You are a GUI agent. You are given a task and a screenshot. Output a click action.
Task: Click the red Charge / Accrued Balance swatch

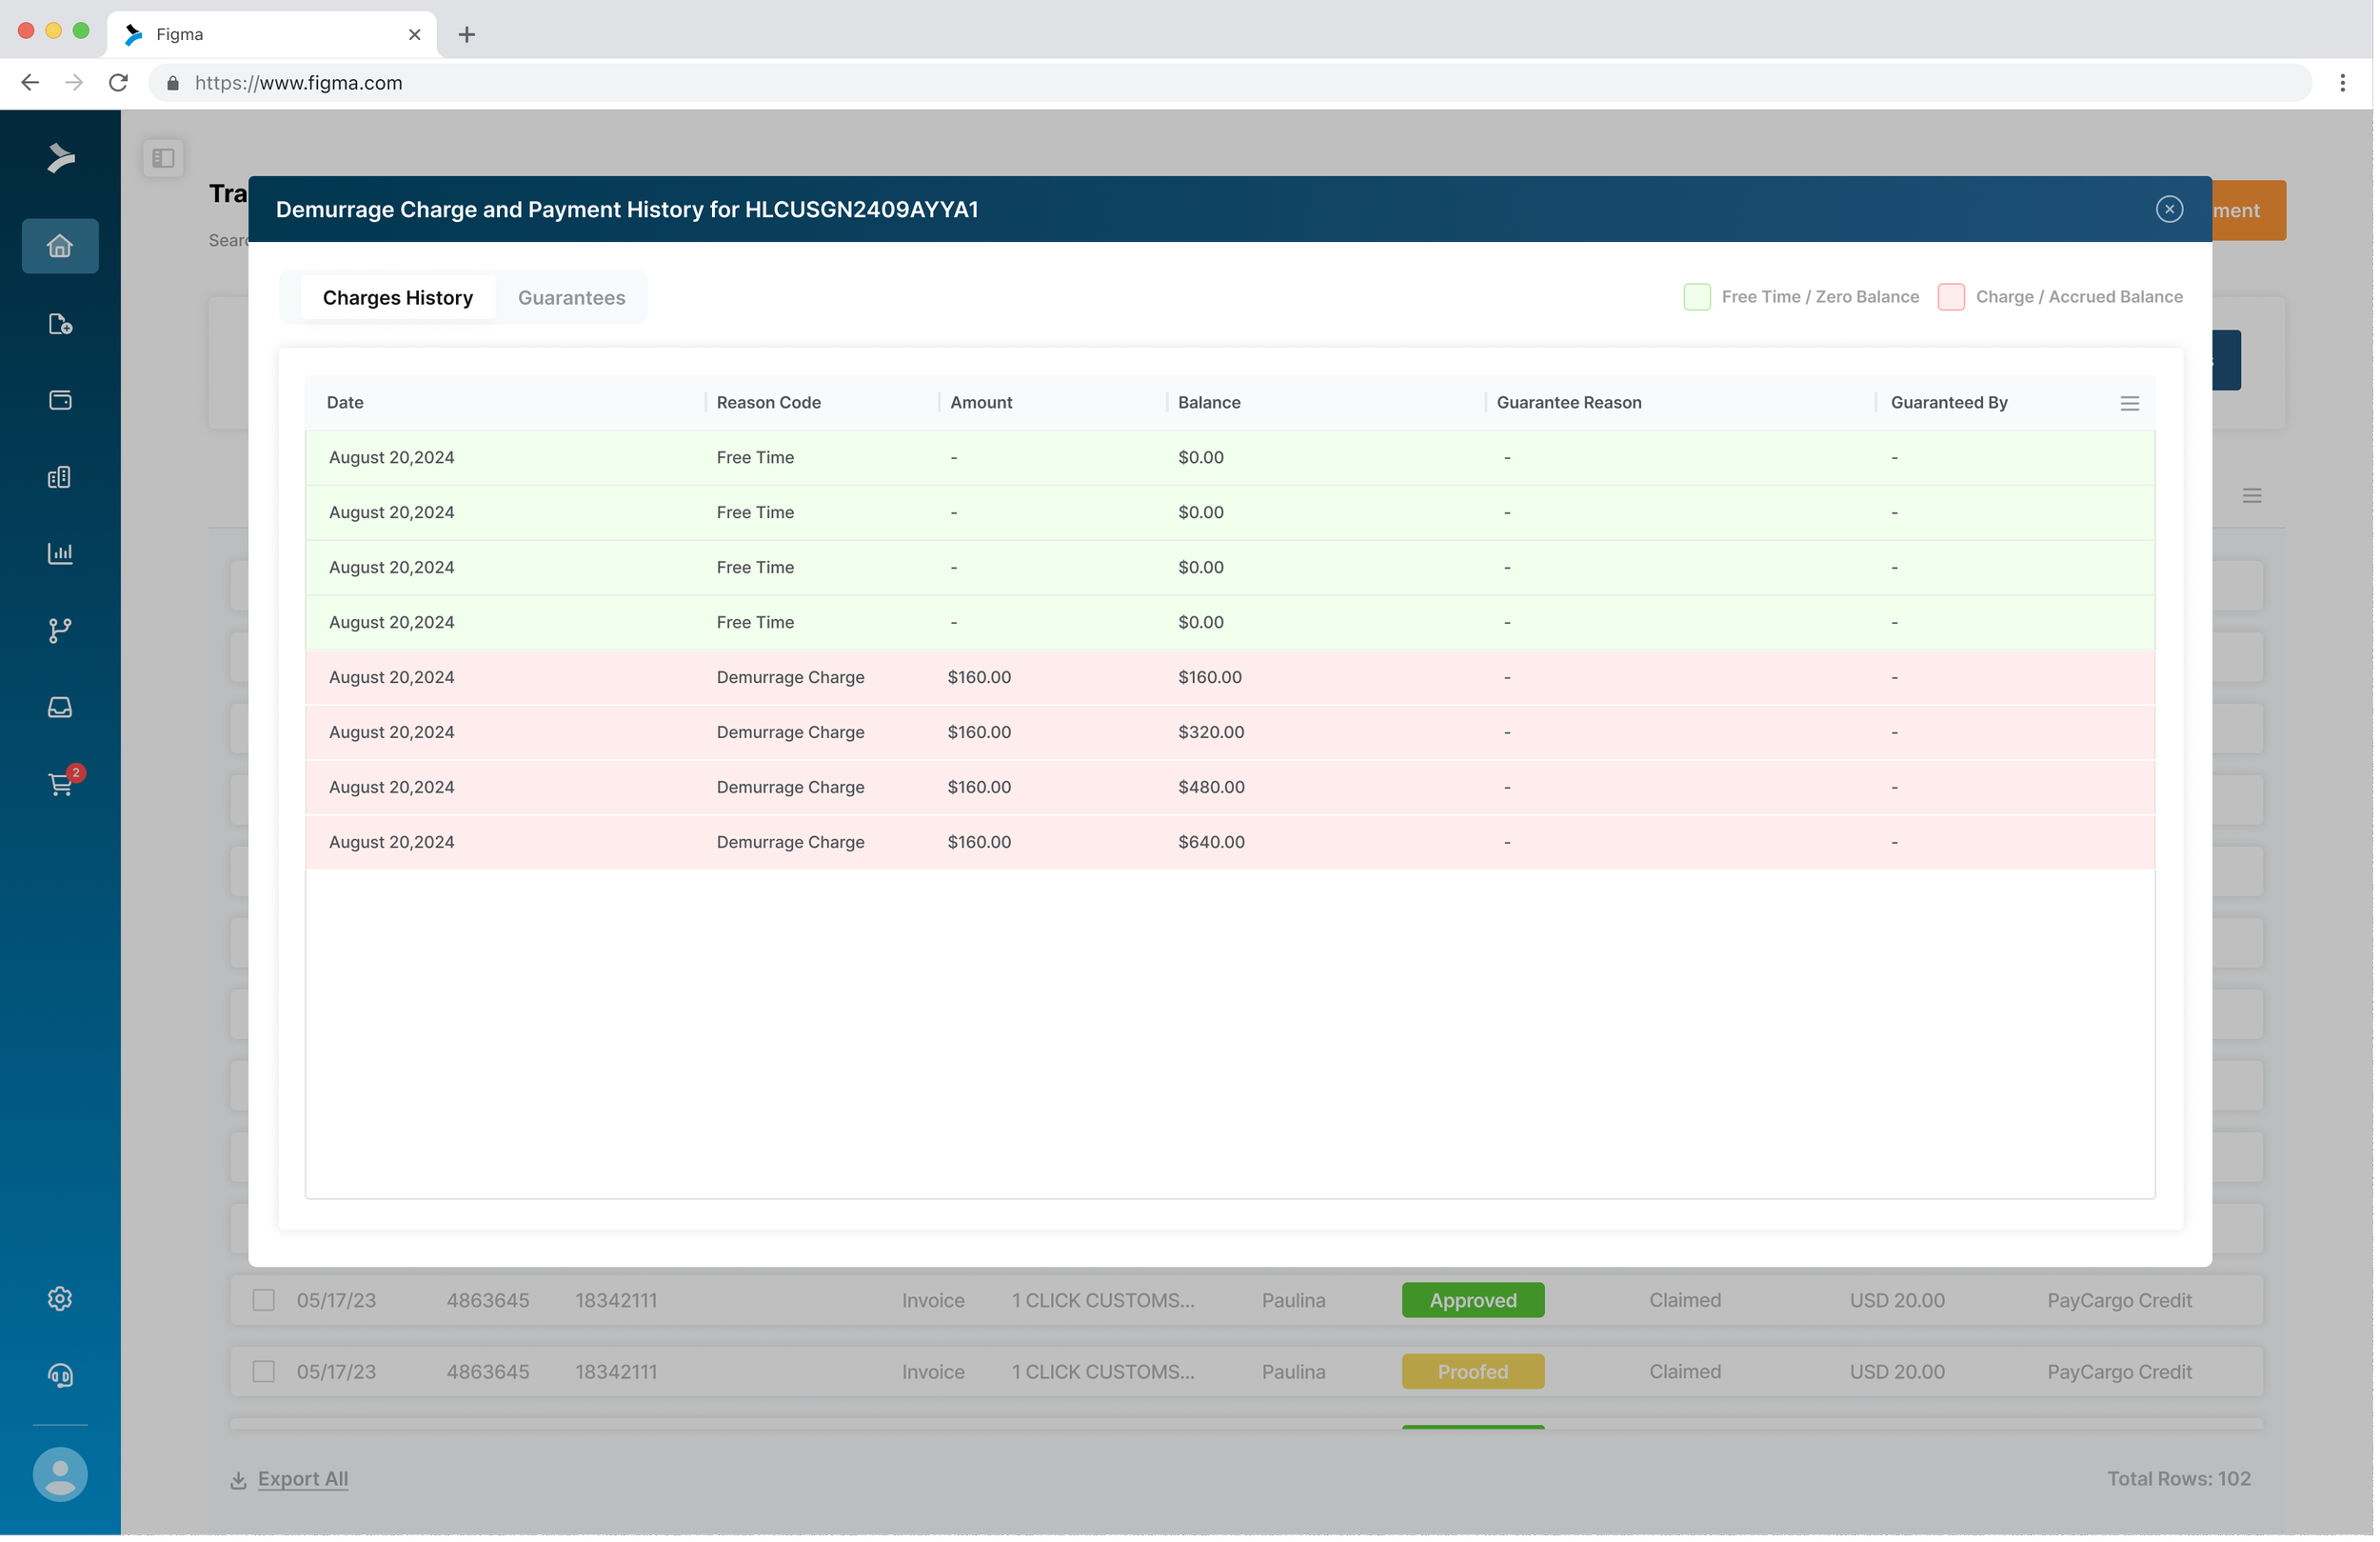pyautogui.click(x=1952, y=297)
